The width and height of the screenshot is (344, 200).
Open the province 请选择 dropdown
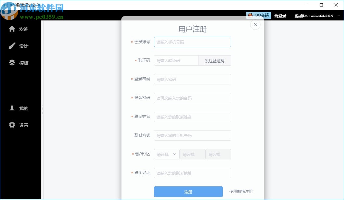point(166,154)
